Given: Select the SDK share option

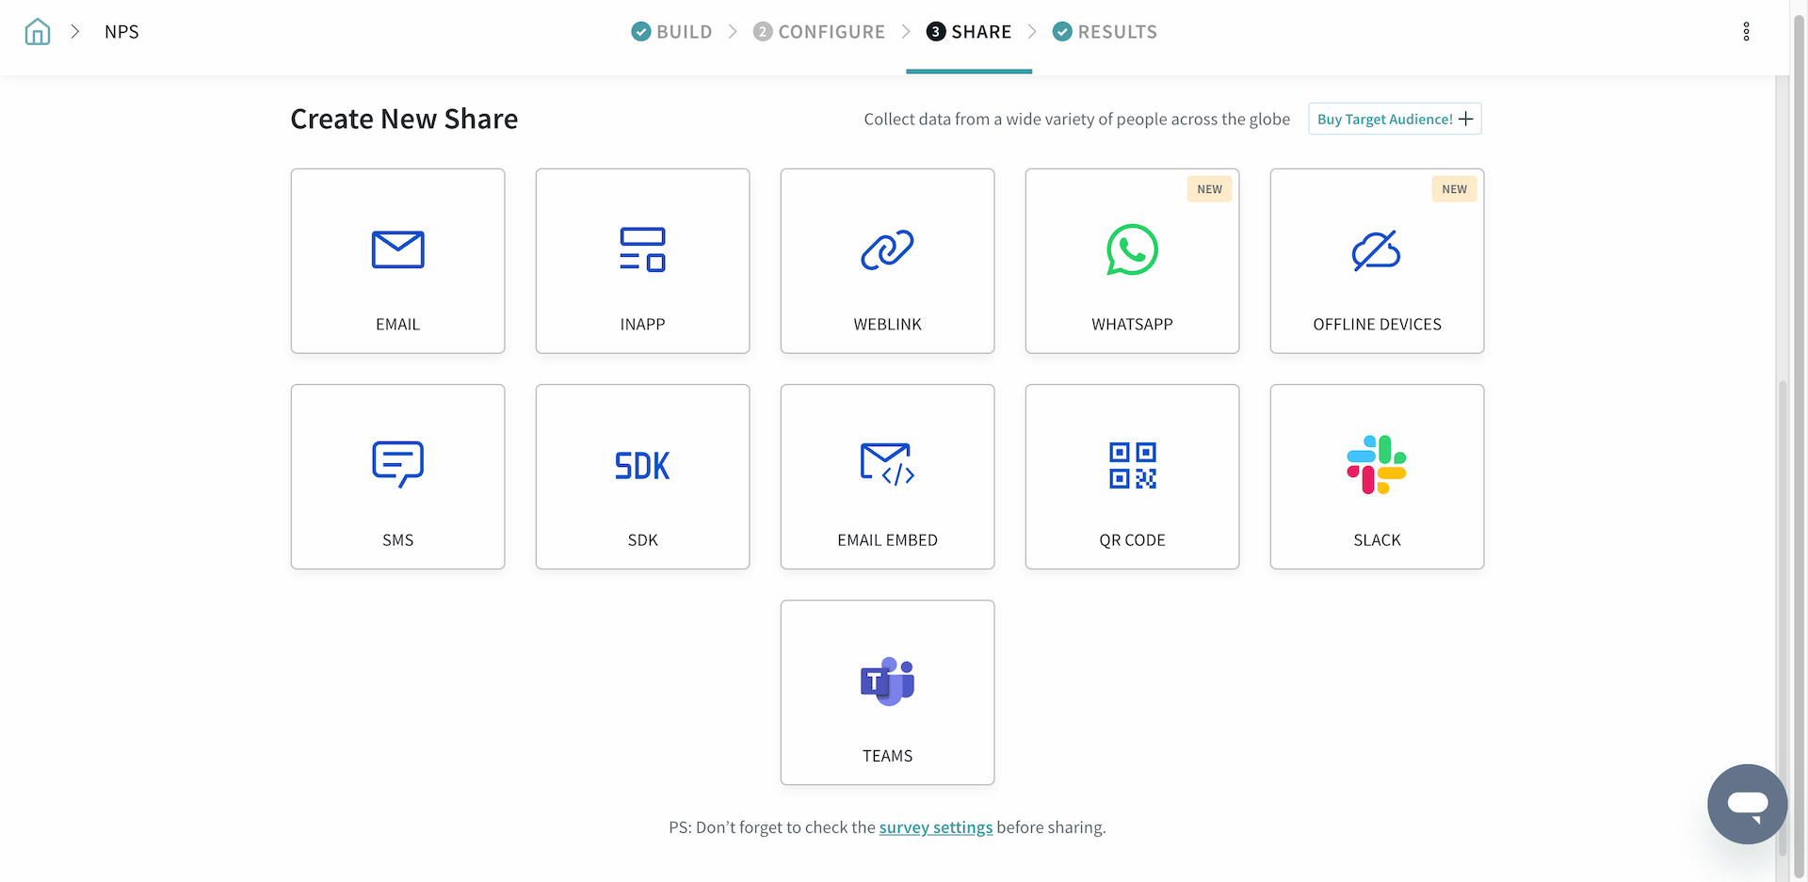Looking at the screenshot, I should coord(642,476).
